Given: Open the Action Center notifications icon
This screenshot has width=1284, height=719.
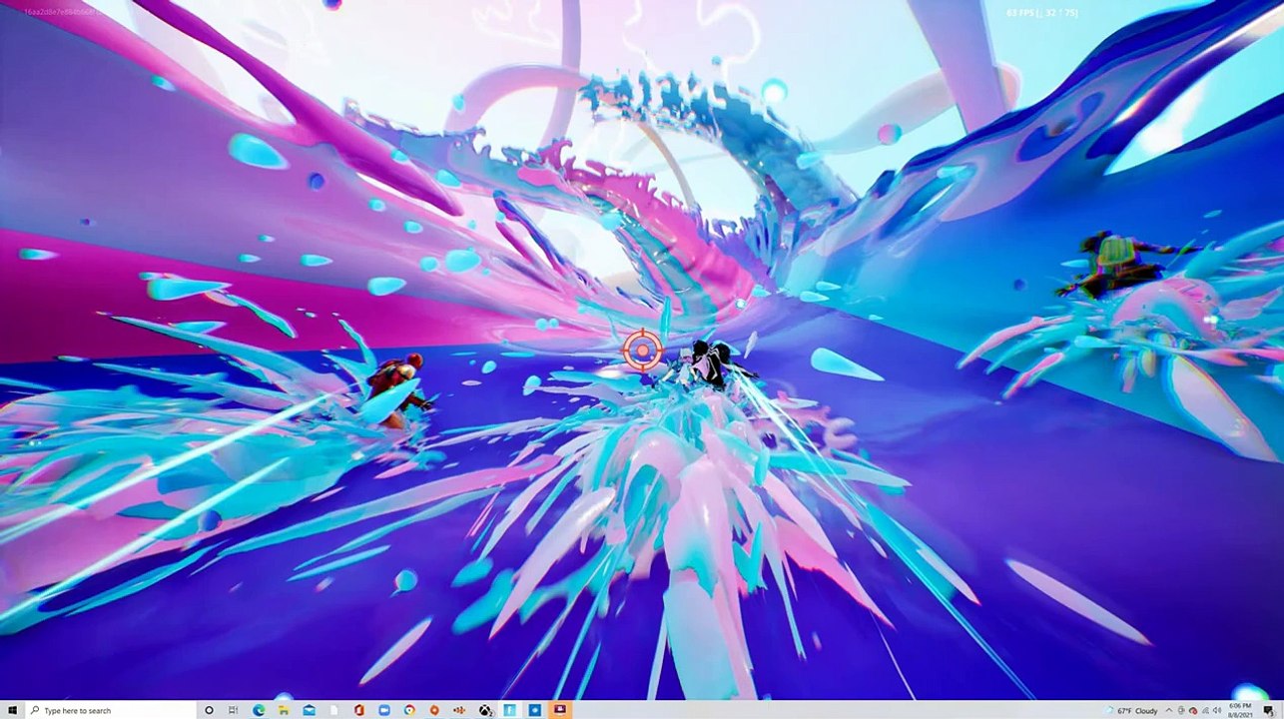Looking at the screenshot, I should [x=1268, y=711].
